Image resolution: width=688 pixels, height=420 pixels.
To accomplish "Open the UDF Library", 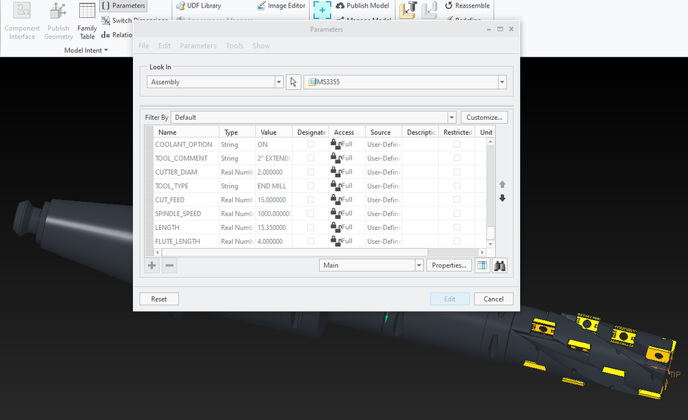I will tap(199, 6).
